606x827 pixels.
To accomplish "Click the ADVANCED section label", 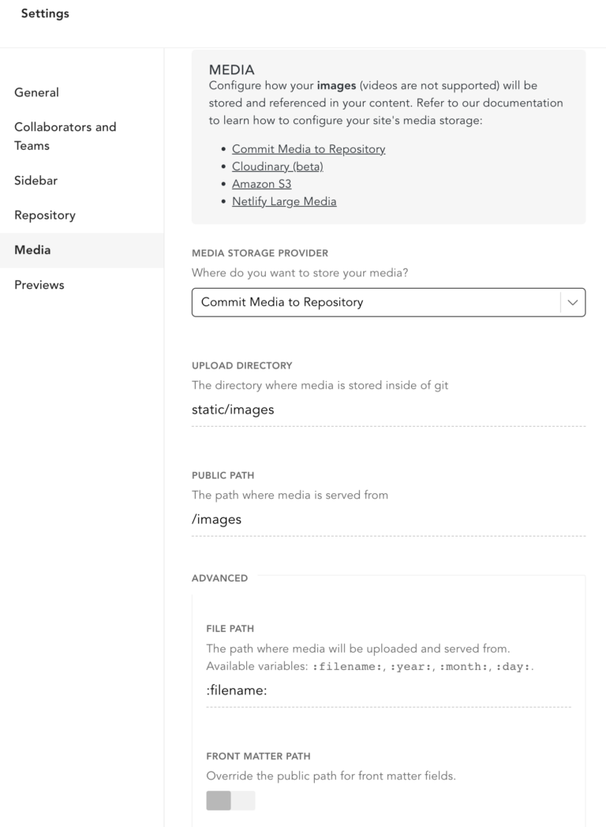I will click(219, 578).
